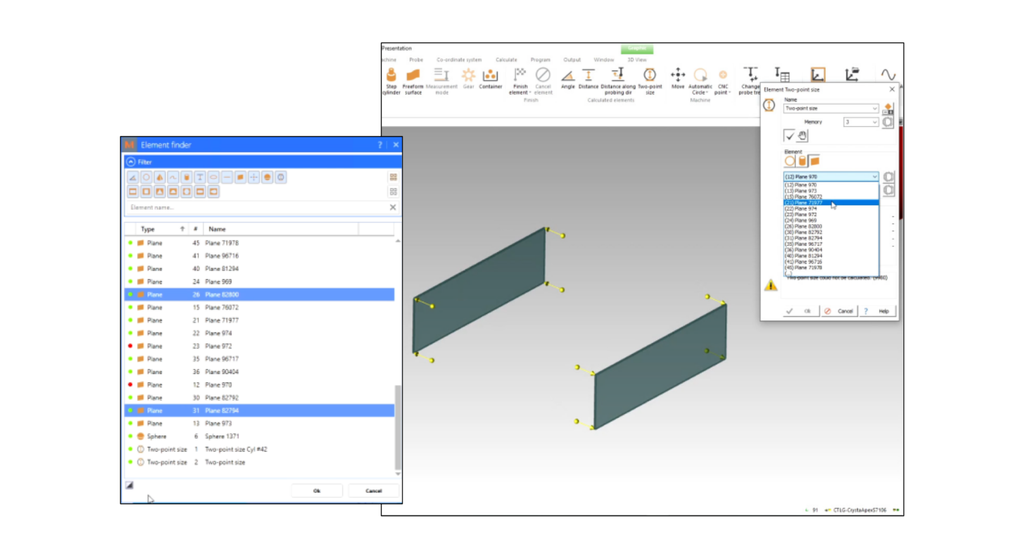Toggle the hand icon button in dialog
Screen dimensions: 1013x554
click(x=802, y=135)
